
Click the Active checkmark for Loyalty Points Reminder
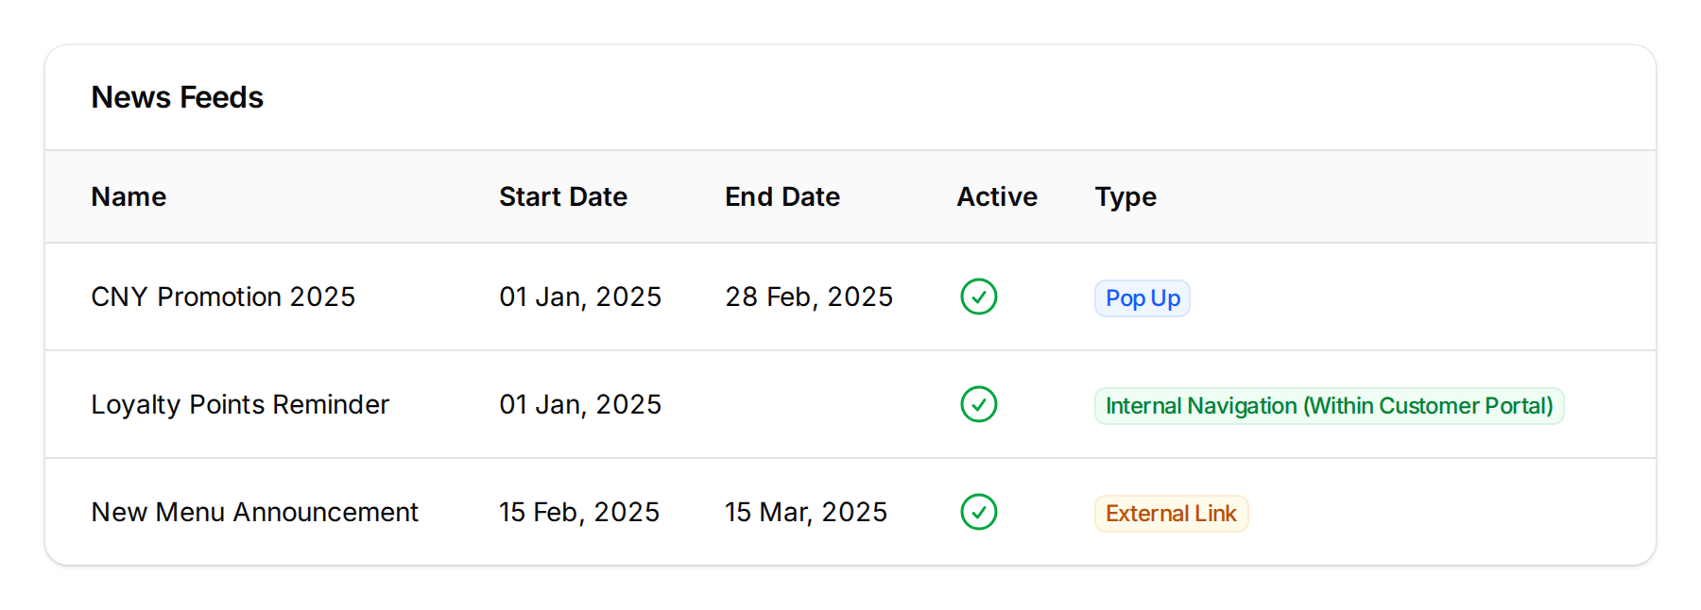tap(979, 404)
